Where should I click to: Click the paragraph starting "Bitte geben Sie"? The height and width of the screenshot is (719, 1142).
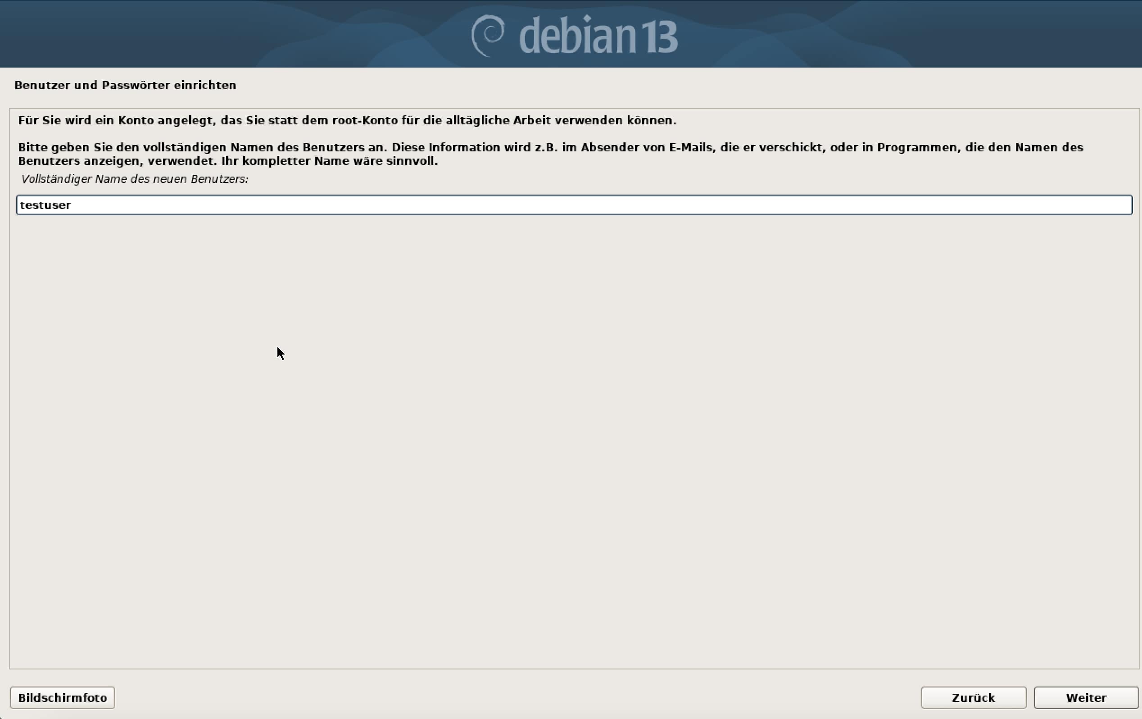[x=551, y=154]
